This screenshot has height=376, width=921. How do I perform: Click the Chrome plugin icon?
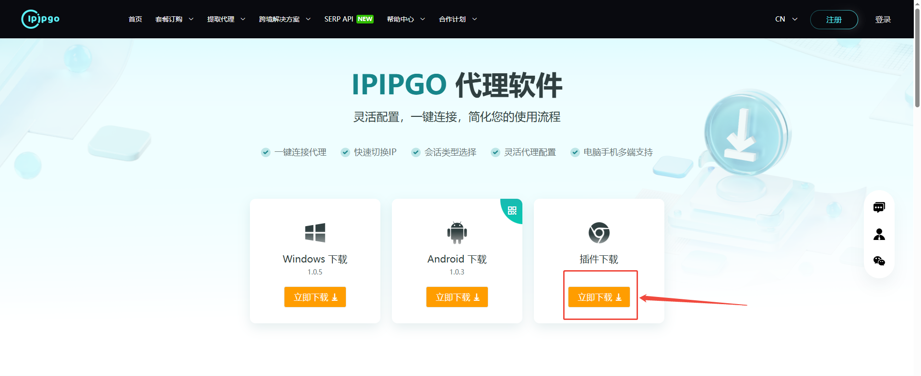599,233
